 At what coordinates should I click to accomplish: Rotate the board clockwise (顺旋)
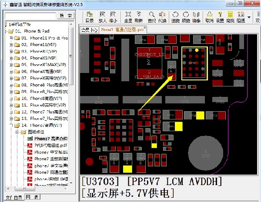pyautogui.click(x=186, y=17)
